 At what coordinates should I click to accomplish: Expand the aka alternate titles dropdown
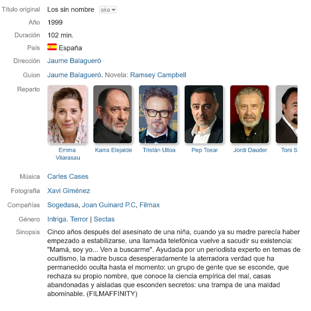(x=108, y=10)
